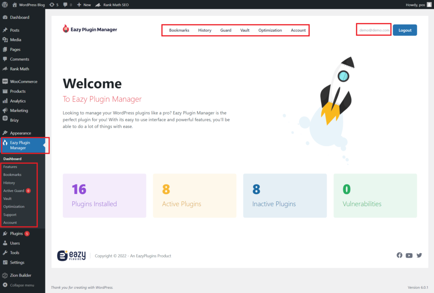Open the History tab in top navigation
Screen dimensions: 434x293
(x=205, y=30)
